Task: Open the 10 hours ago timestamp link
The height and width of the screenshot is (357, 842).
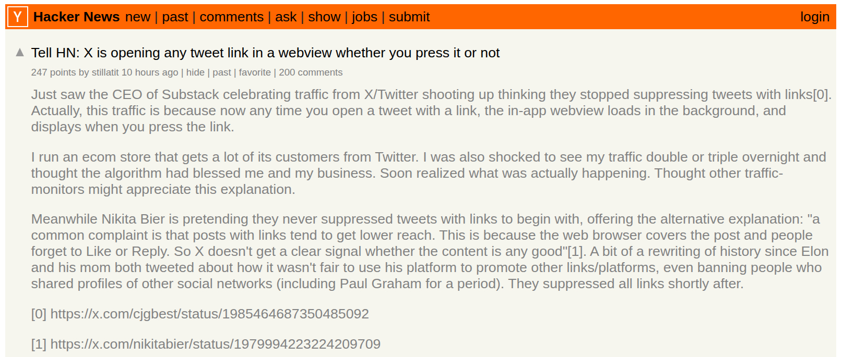Action: (150, 72)
